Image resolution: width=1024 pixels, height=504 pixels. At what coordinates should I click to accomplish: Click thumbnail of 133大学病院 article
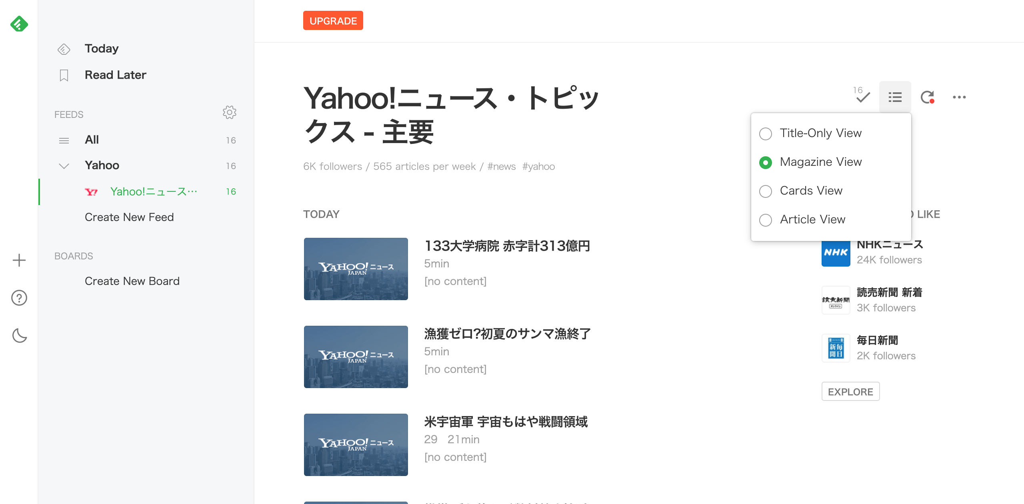point(356,269)
